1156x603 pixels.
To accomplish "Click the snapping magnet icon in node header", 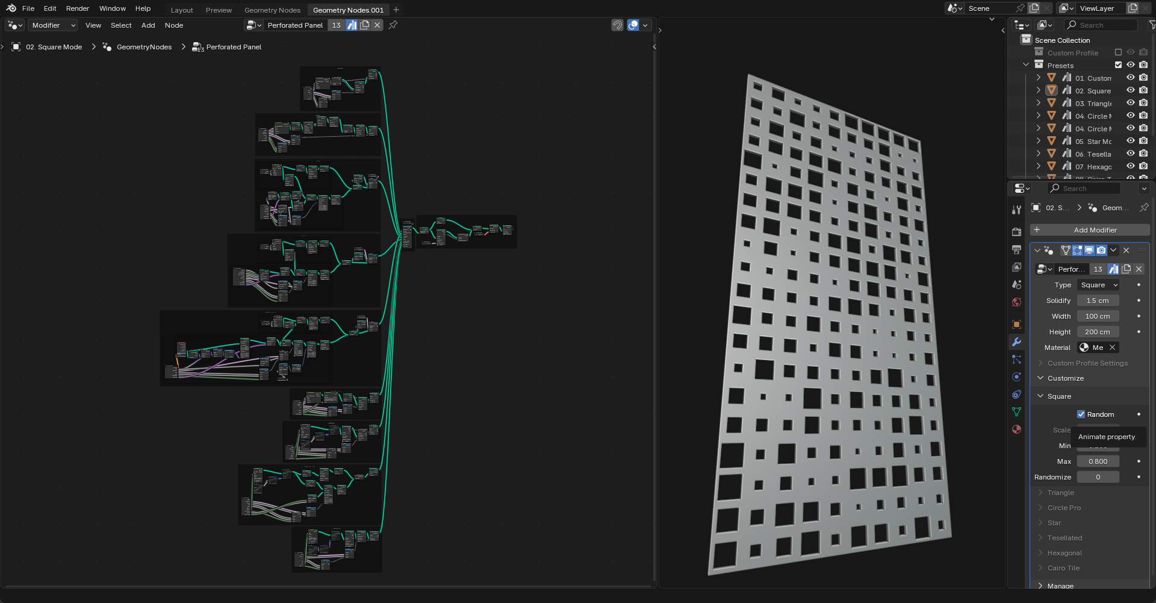I will (x=618, y=25).
